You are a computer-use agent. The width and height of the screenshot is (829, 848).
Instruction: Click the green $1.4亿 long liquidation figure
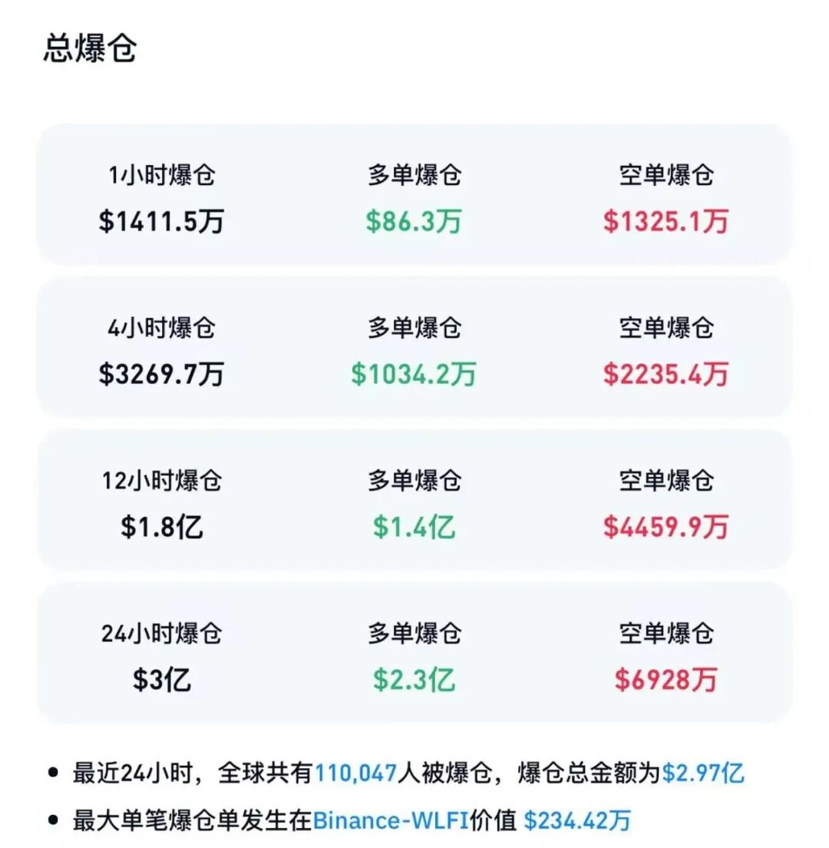coord(414,527)
